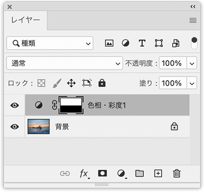Lock artboard auto-nesting icon

click(87, 83)
